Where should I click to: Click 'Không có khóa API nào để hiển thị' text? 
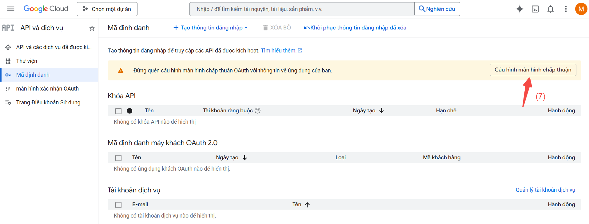pyautogui.click(x=155, y=122)
